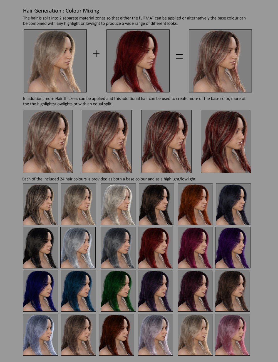Select the blonde base colour preview thumbnail
Screen dimensions: 278x362
point(55,61)
